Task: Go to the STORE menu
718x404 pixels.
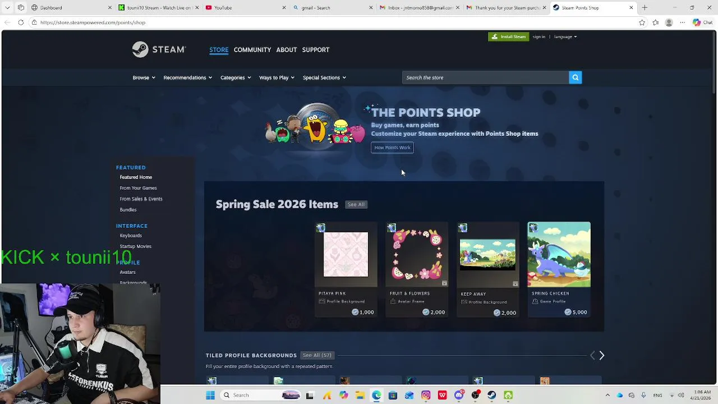Action: 219,50
